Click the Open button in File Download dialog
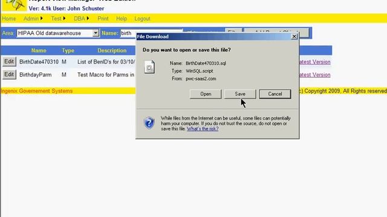The height and width of the screenshot is (217, 387). point(206,94)
